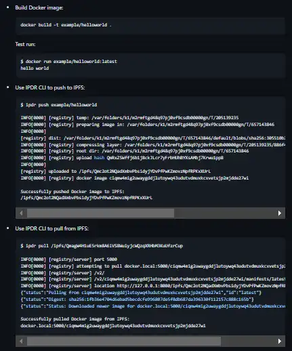292x351 pixels.
Task: Click the ipdr pull code block scrollbar thumb
Action: tap(124, 341)
